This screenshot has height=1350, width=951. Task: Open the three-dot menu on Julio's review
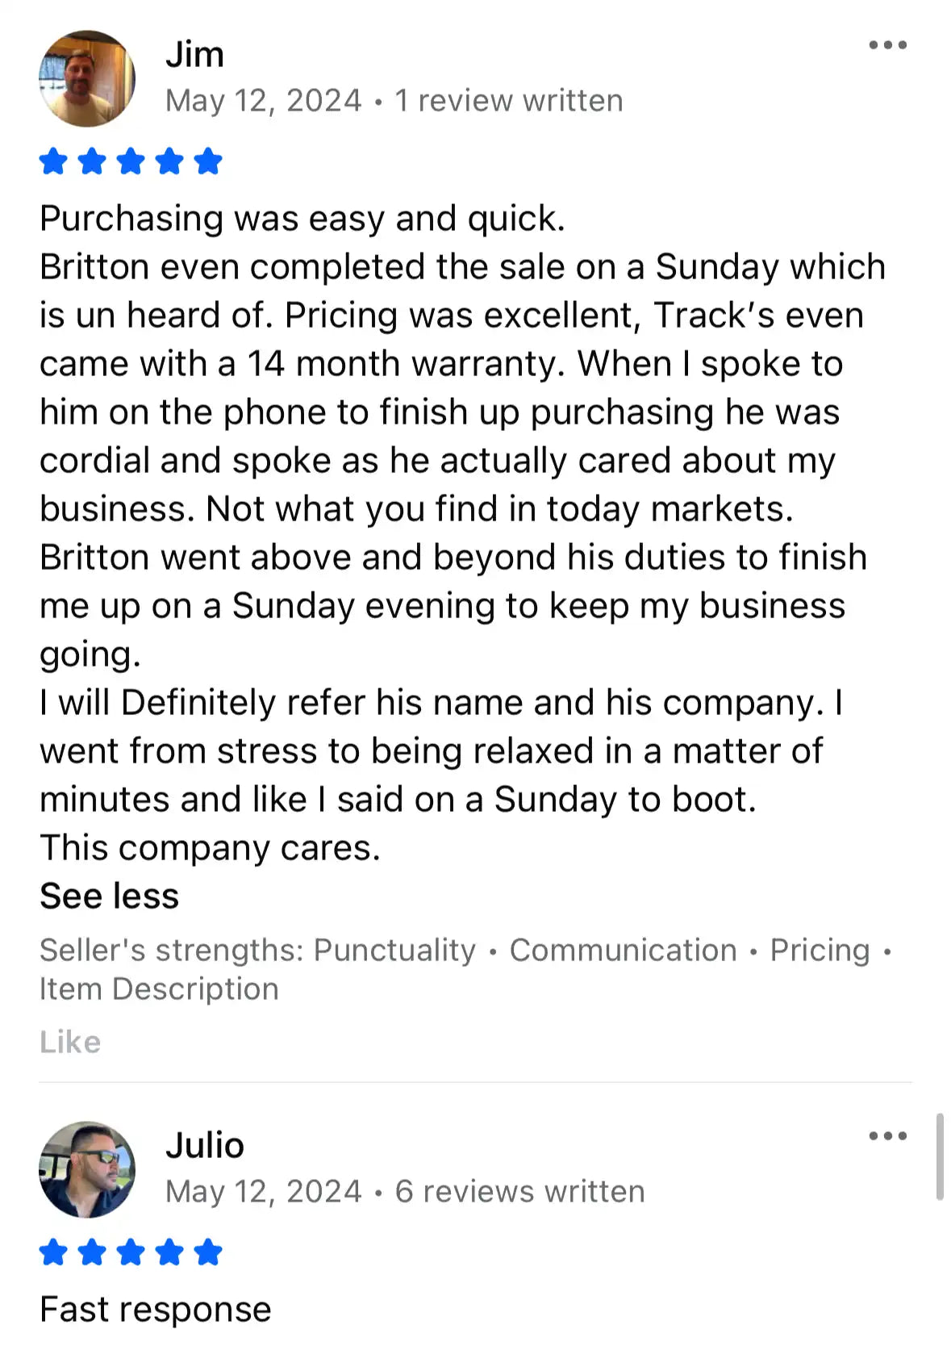coord(887,1136)
